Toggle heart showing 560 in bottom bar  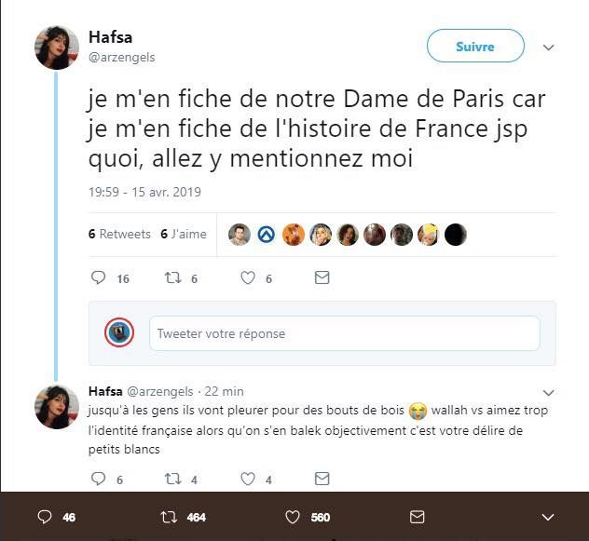pyautogui.click(x=293, y=517)
